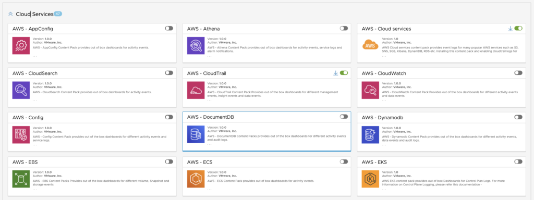Click the AWS Athena magnifier icon
534x200 pixels.
(196, 46)
